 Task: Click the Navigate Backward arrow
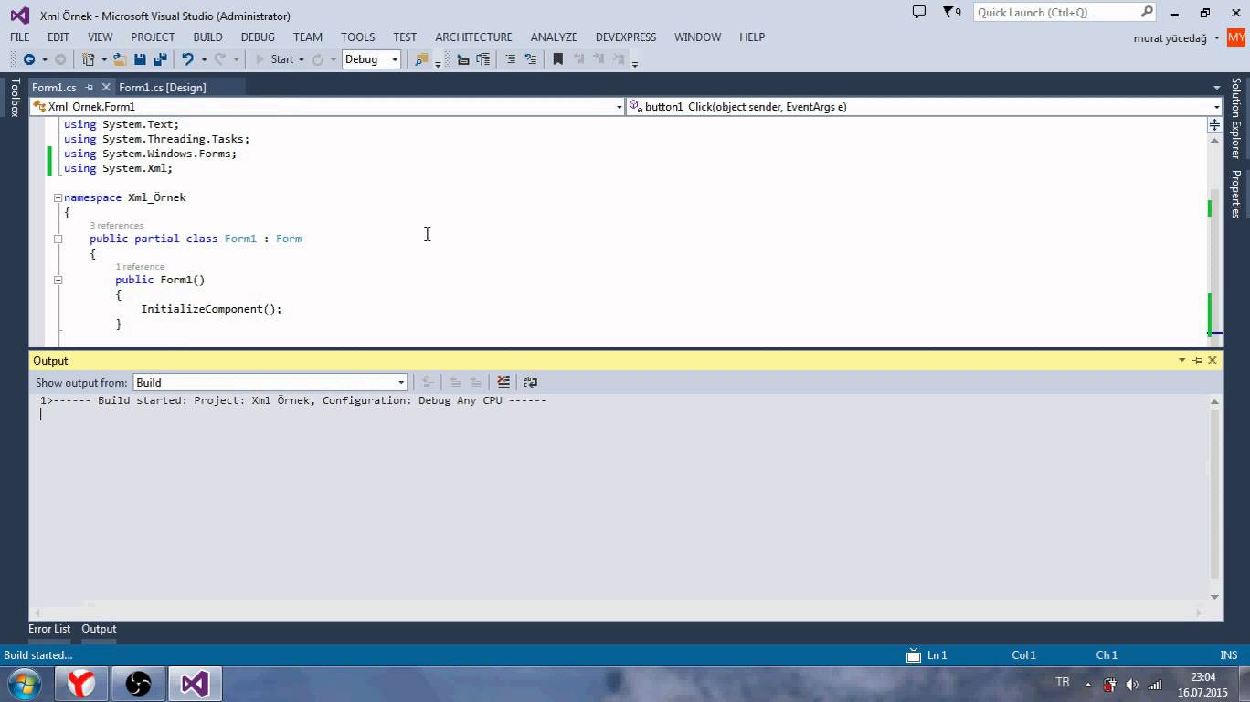point(28,59)
